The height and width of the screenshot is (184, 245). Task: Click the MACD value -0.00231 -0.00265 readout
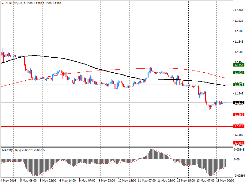pos(33,150)
